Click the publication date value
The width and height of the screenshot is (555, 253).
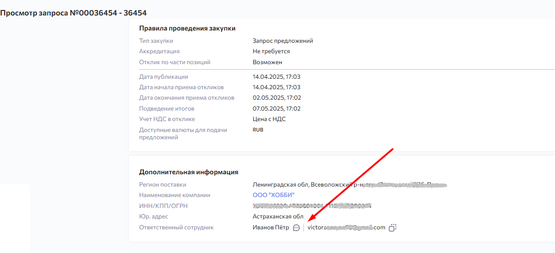point(277,77)
